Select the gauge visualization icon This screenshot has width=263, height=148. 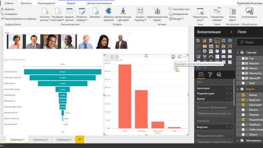click(x=211, y=57)
